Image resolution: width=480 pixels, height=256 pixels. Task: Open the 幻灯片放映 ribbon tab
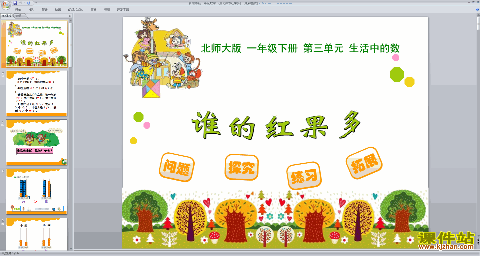coord(75,10)
